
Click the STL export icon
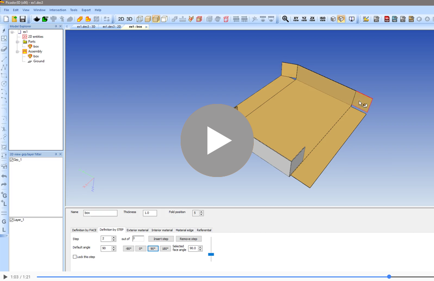(x=377, y=19)
